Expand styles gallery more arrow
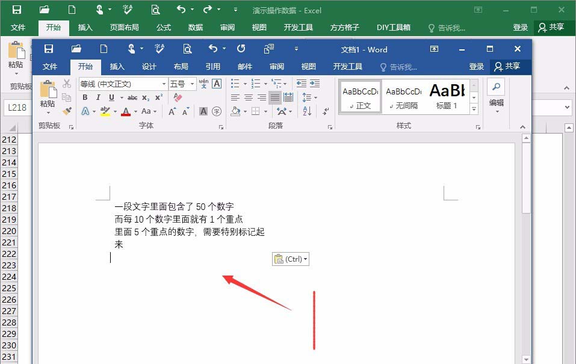 474,109
